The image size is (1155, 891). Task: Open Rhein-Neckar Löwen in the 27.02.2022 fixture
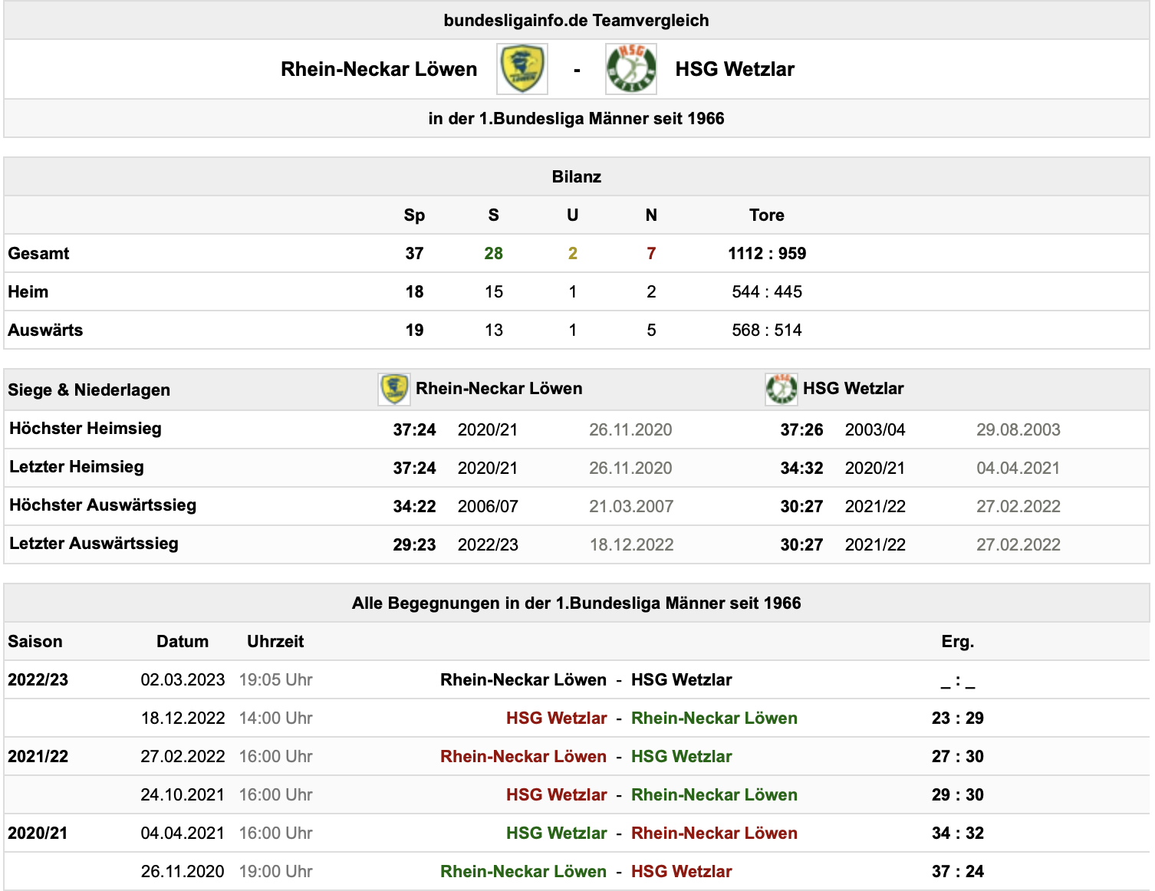point(523,757)
